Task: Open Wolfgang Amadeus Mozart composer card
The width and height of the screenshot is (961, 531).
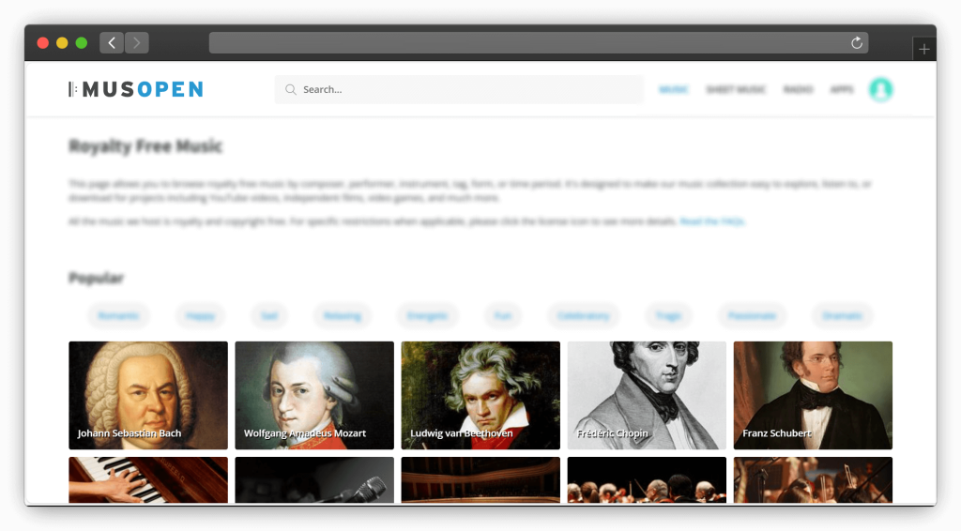Action: (x=314, y=395)
